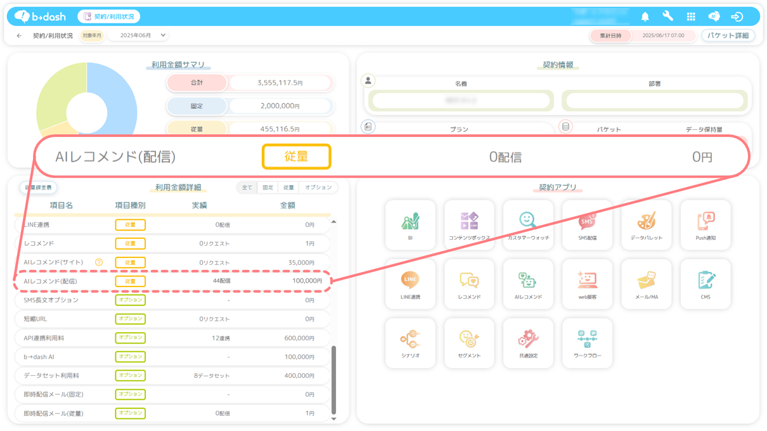Image resolution: width=767 pixels, height=431 pixels.
Task: Open the apps grid menu icon
Action: coord(691,16)
